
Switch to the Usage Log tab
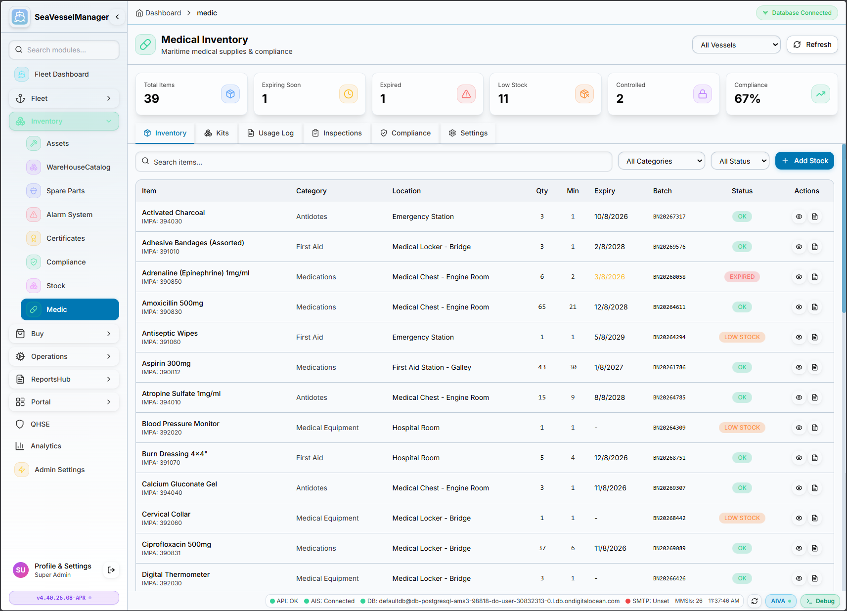(x=270, y=132)
